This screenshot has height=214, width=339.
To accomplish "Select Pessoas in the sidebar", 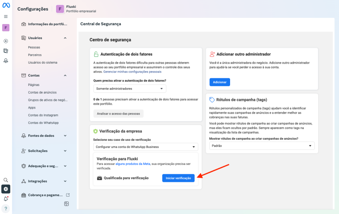I will (x=34, y=47).
